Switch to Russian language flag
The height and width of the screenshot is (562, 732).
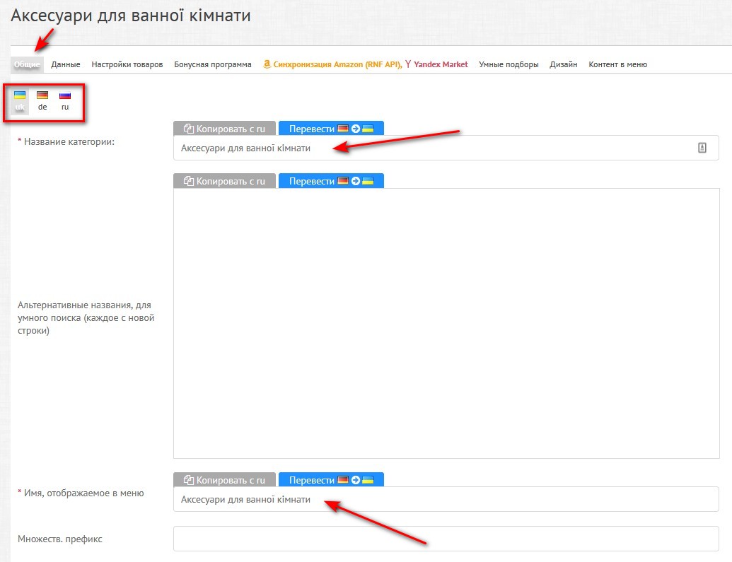pos(65,95)
